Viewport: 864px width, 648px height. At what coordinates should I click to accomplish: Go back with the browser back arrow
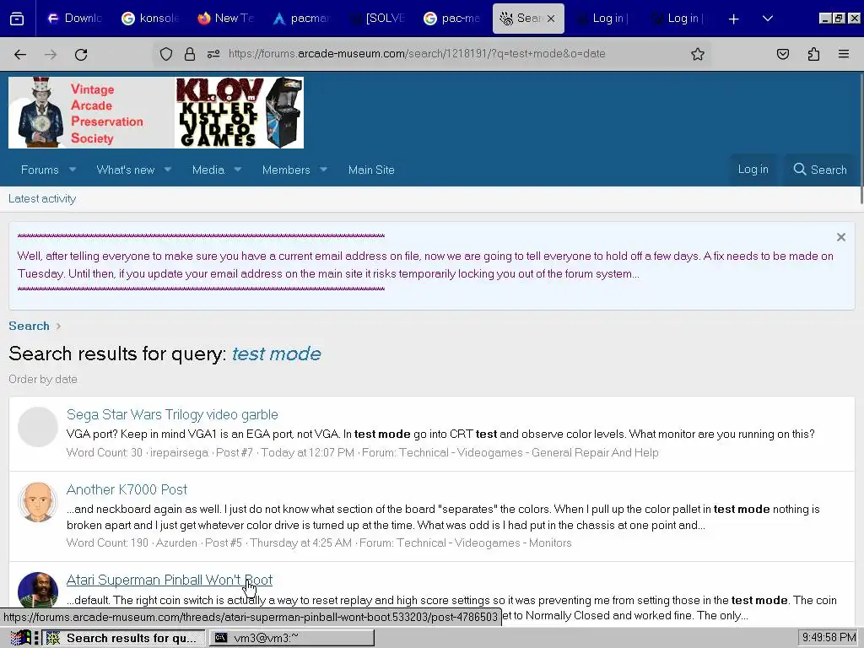[20, 54]
